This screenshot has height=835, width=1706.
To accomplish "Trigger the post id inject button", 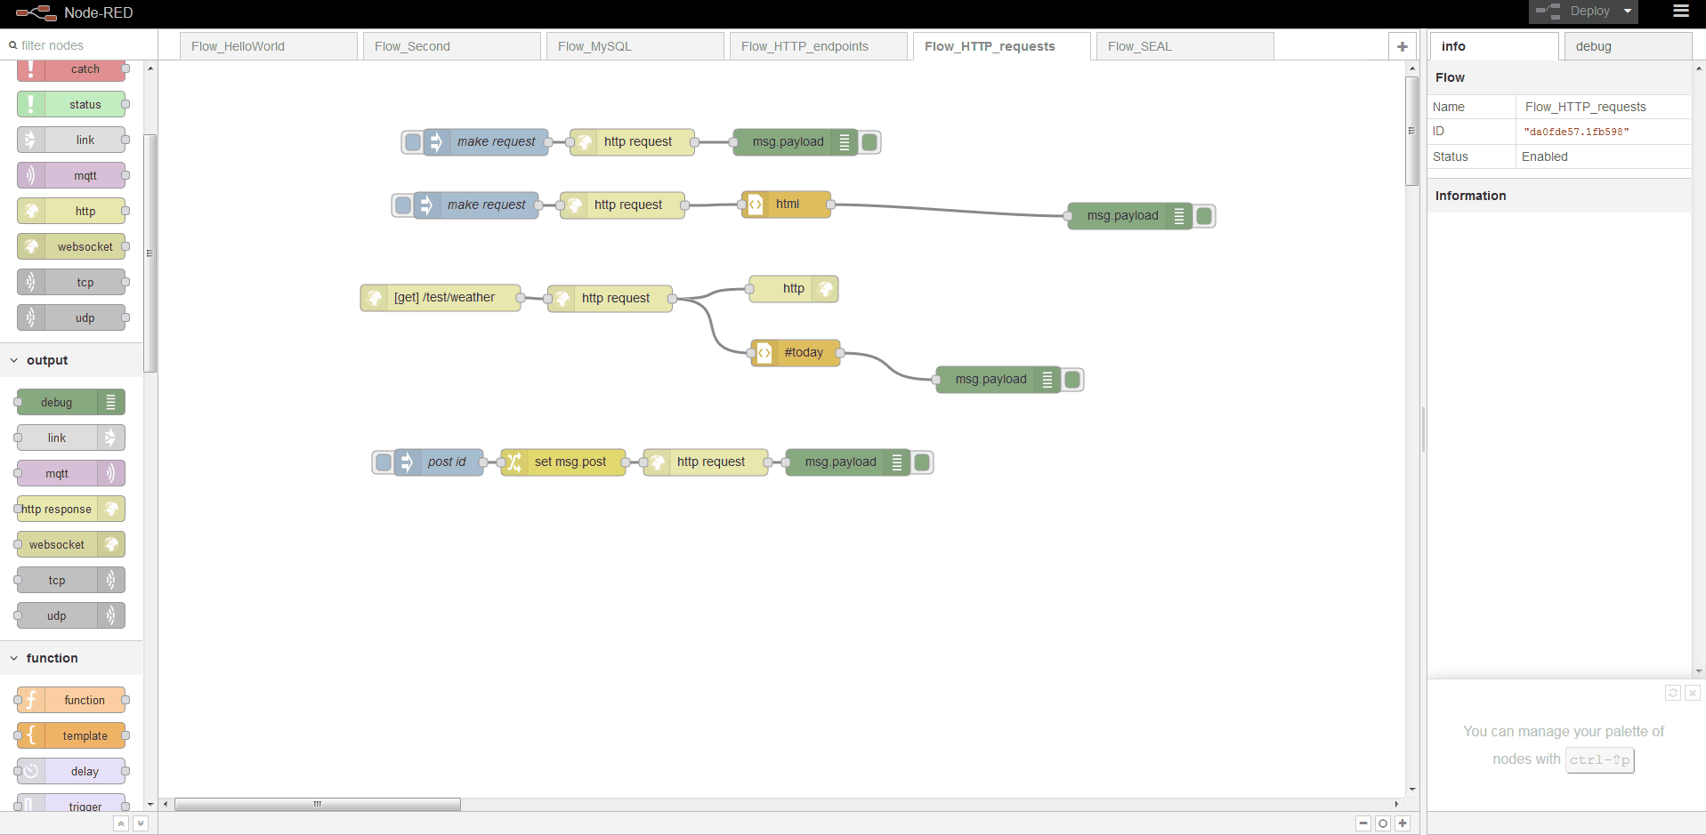I will (384, 462).
